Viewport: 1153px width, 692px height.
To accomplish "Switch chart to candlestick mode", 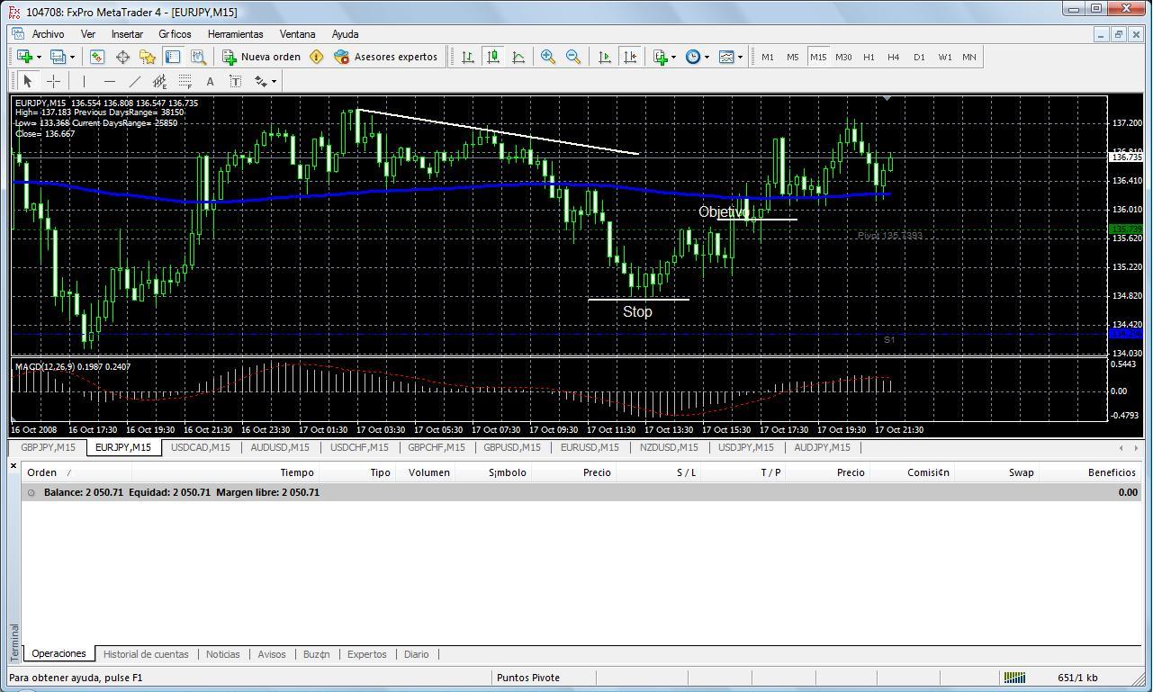I will [x=493, y=57].
